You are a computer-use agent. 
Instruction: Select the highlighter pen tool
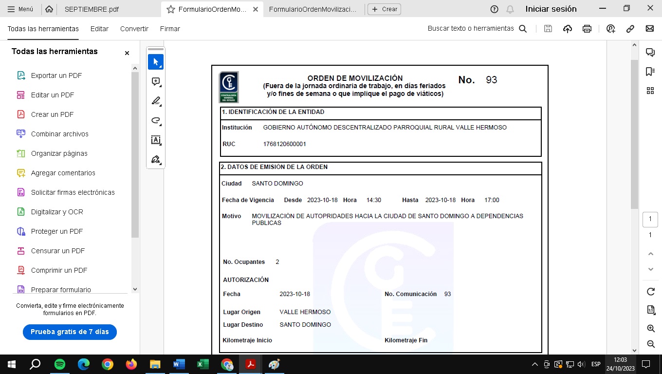coord(156,101)
